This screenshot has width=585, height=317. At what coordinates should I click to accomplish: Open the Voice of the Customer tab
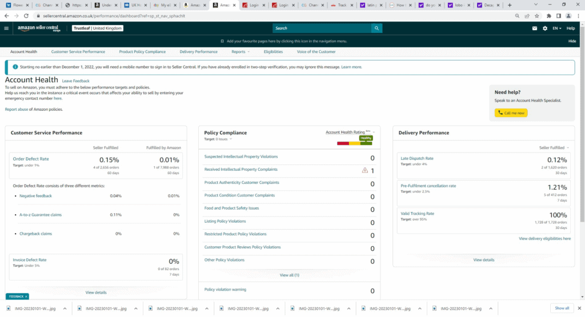coord(316,51)
